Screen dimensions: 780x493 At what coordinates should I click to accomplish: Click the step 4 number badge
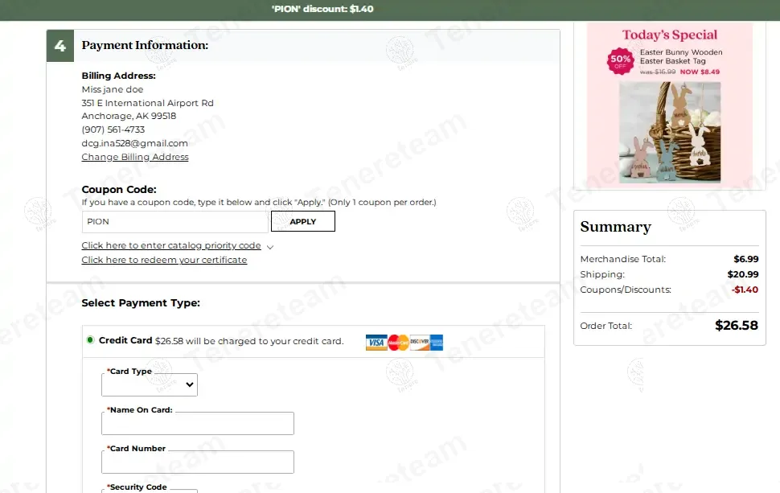tap(60, 46)
